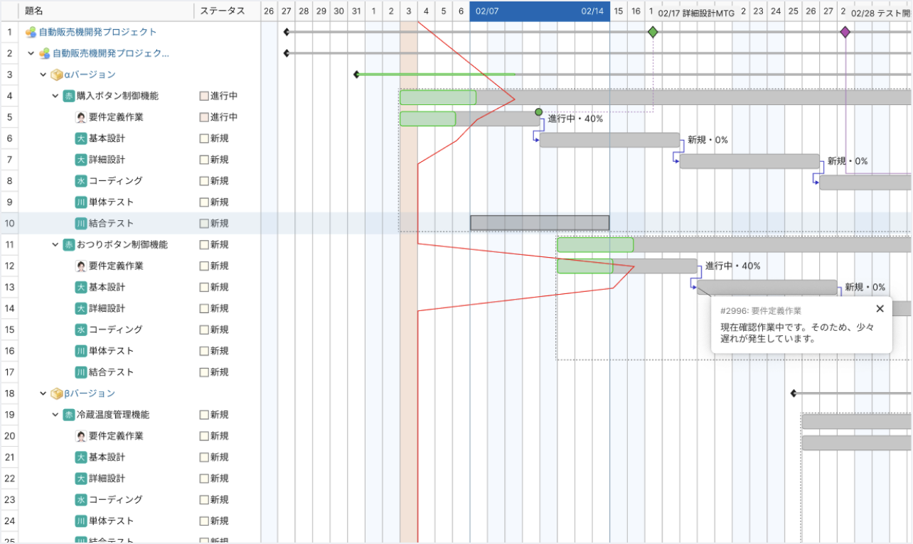Open the βバージョン link
913x544 pixels.
[x=90, y=393]
